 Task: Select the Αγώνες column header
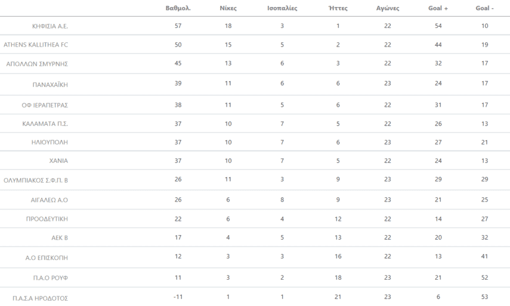tap(388, 8)
